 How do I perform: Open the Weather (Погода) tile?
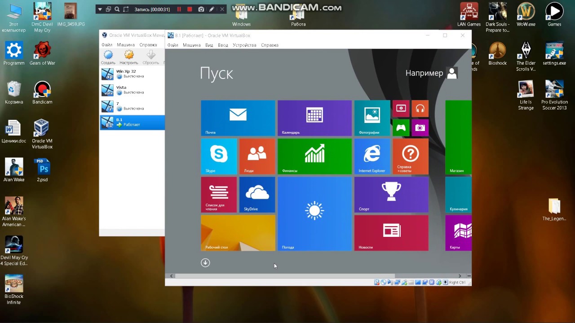click(314, 214)
